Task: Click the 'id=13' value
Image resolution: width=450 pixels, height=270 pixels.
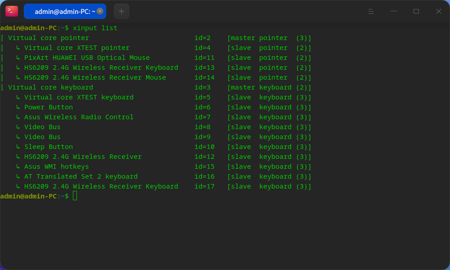Action: [205, 67]
